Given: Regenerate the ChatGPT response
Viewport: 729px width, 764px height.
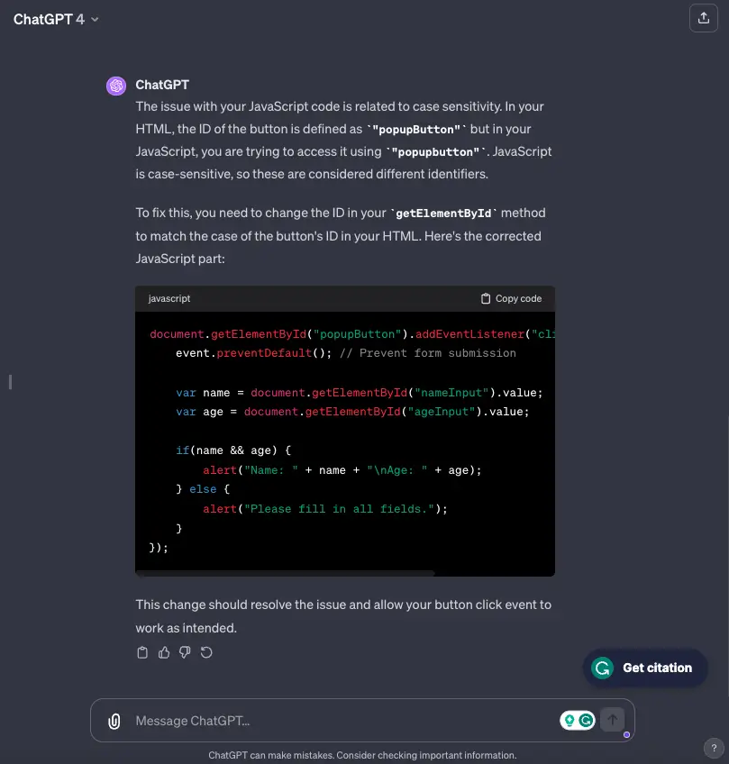Looking at the screenshot, I should point(206,652).
